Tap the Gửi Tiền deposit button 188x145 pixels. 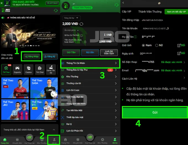(x=71, y=52)
